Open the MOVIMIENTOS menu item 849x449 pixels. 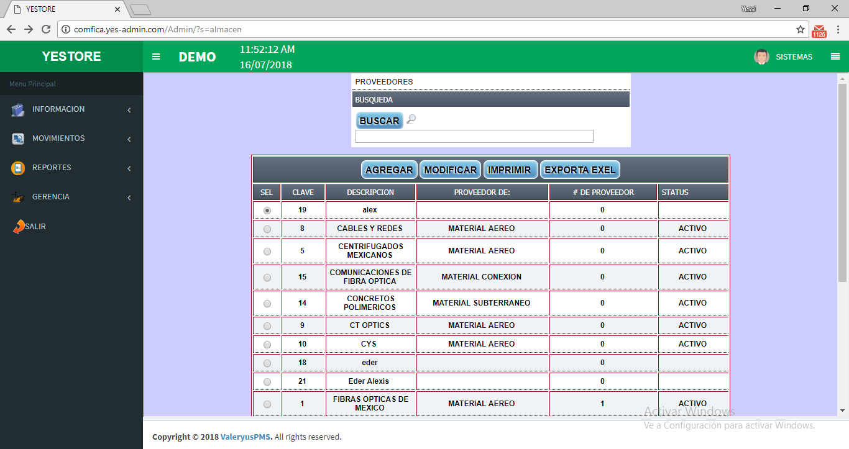point(58,138)
